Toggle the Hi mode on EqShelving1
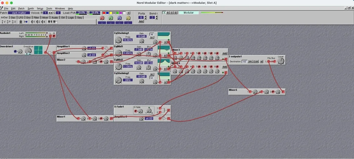Screen dimensions: 354x159 [x=152, y=34]
